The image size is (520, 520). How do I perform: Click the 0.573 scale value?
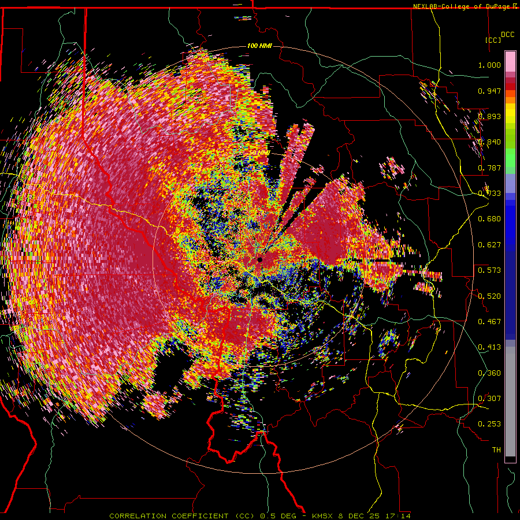click(489, 270)
